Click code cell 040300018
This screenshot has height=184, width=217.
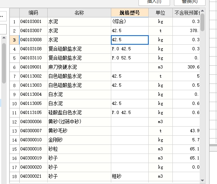click(x=34, y=149)
